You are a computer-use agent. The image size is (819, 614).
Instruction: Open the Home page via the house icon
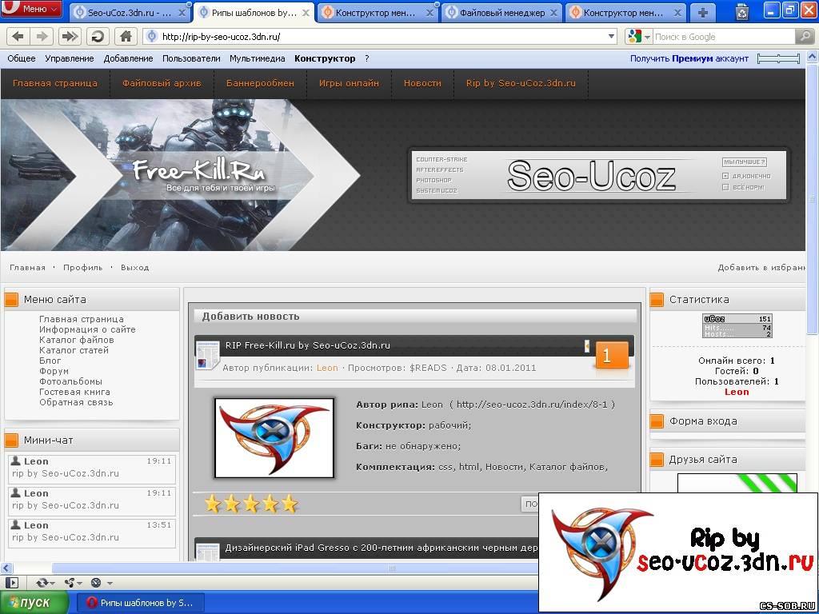pyautogui.click(x=126, y=36)
